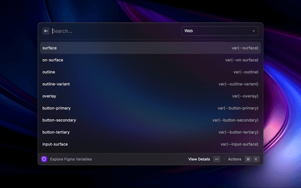Screen dimensions: 301x188
Task: Pick the button-tertiary variable row
Action: click(x=150, y=132)
